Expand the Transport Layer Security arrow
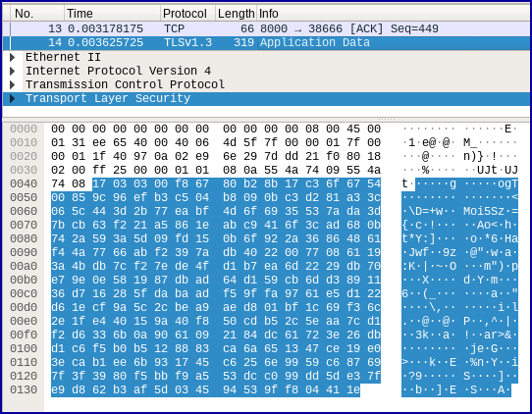This screenshot has height=414, width=532. coord(13,98)
